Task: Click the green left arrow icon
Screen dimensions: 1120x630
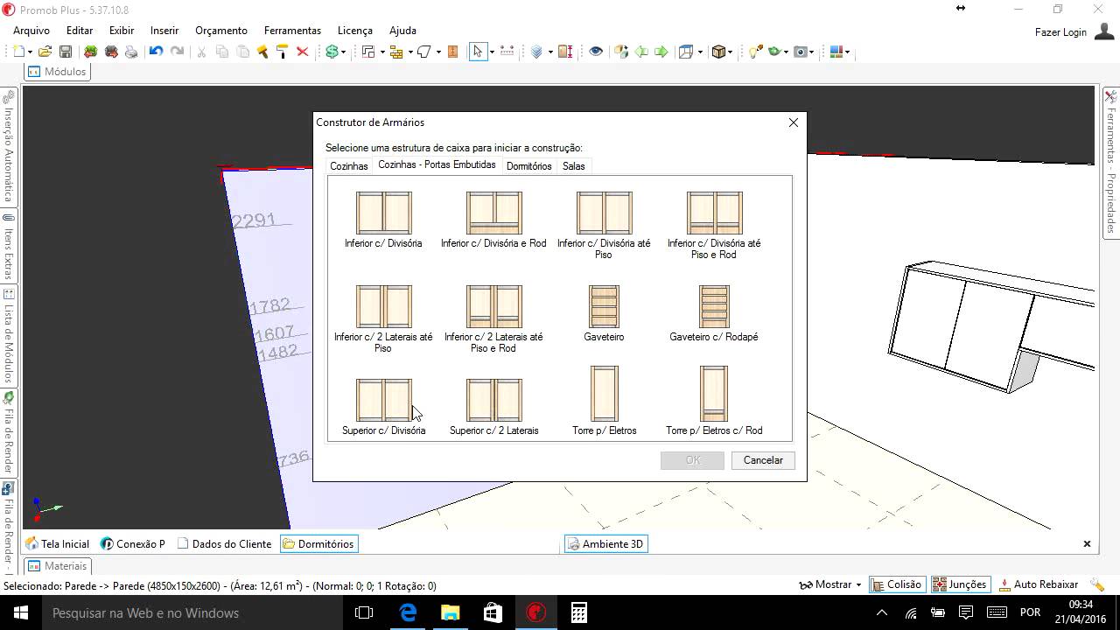Action: (x=641, y=52)
